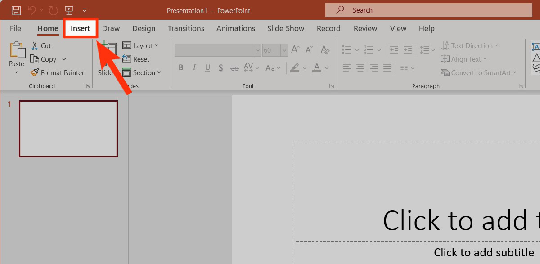Expand the font size dropdown
The height and width of the screenshot is (264, 540).
tap(284, 50)
